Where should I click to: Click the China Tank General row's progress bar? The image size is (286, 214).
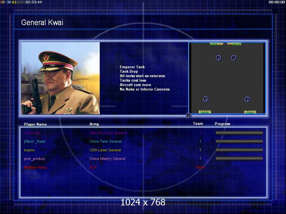tap(239, 141)
